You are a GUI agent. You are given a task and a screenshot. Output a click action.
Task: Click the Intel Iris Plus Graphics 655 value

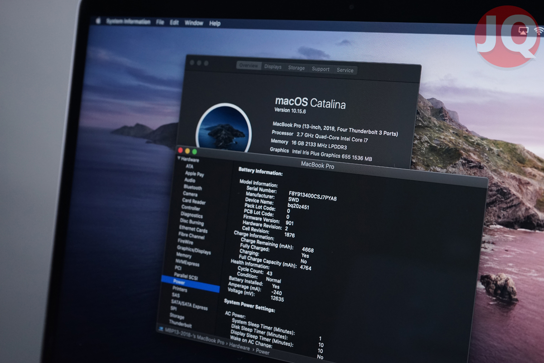332,156
